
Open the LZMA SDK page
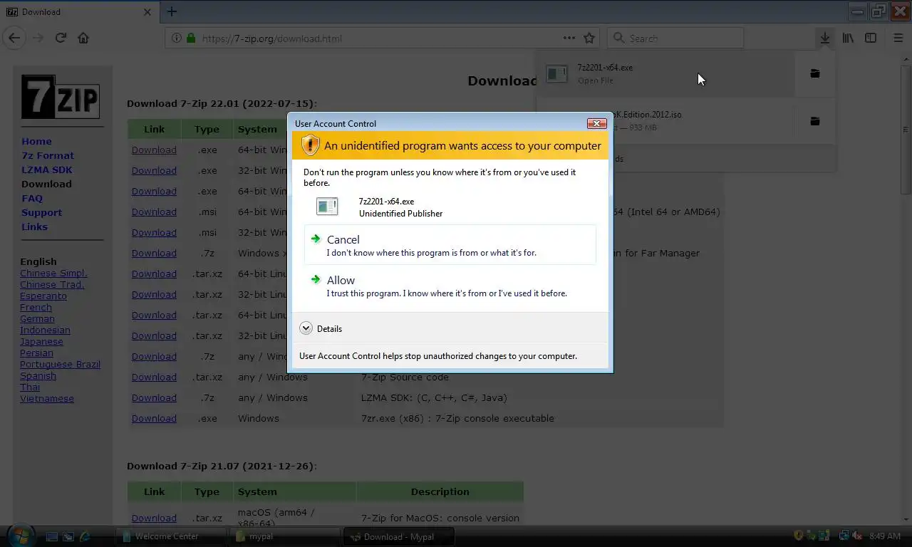46,170
